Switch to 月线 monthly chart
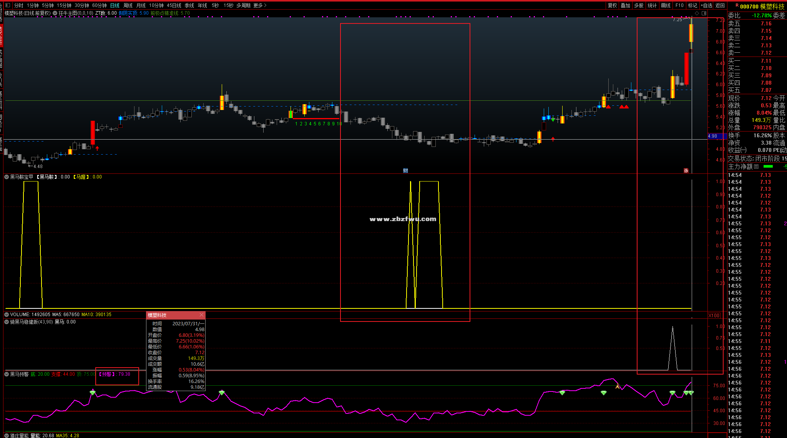The width and height of the screenshot is (787, 438). [141, 5]
